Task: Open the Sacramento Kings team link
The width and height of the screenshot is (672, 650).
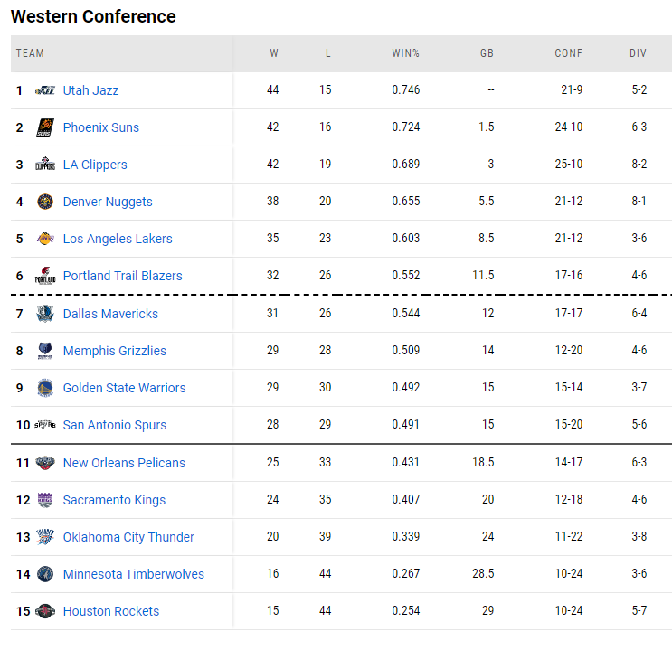Action: tap(114, 500)
